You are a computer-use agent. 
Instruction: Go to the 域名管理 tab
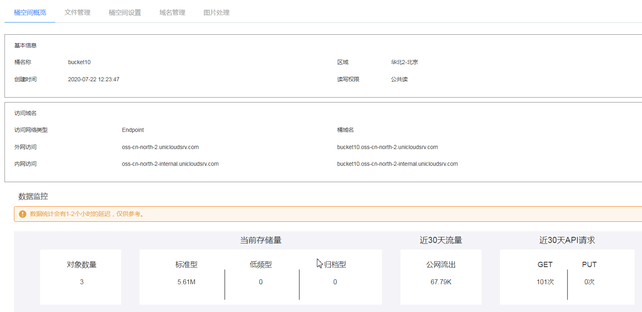coord(172,13)
